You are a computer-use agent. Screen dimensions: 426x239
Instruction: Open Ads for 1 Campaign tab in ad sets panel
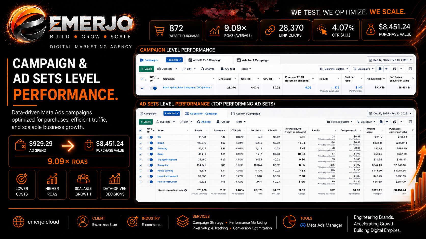click(246, 114)
